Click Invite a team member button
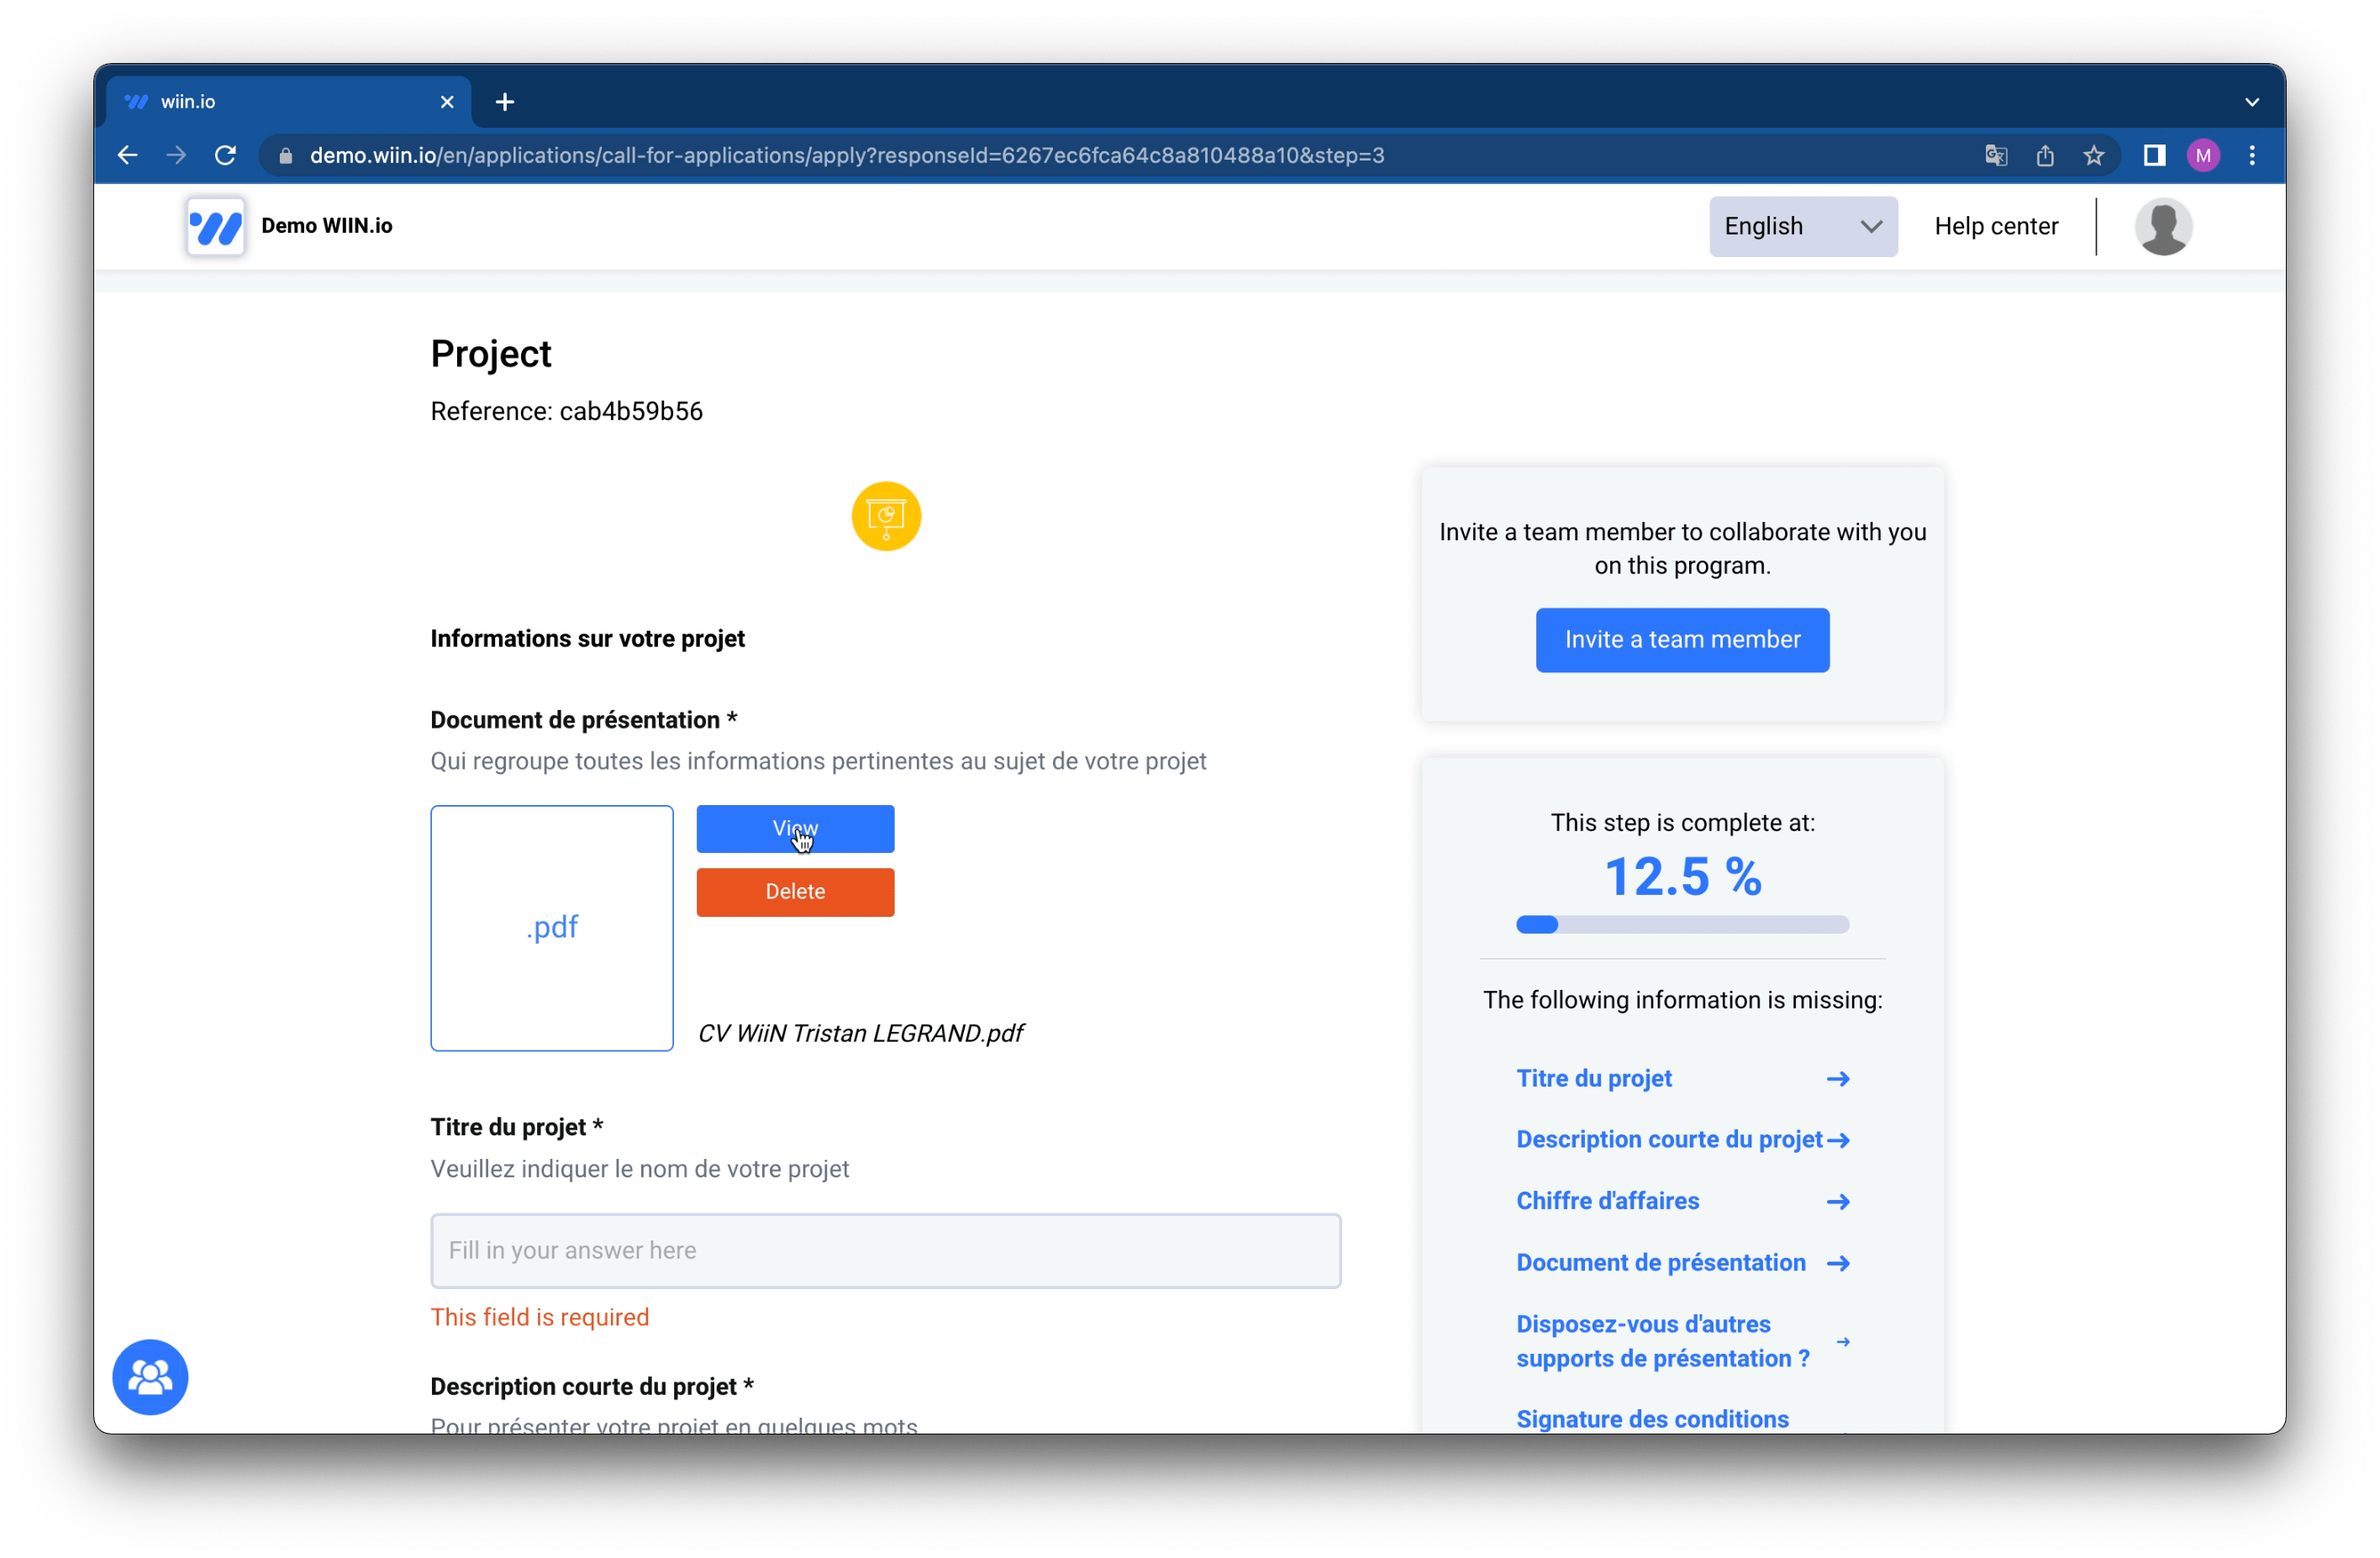 coord(1682,639)
